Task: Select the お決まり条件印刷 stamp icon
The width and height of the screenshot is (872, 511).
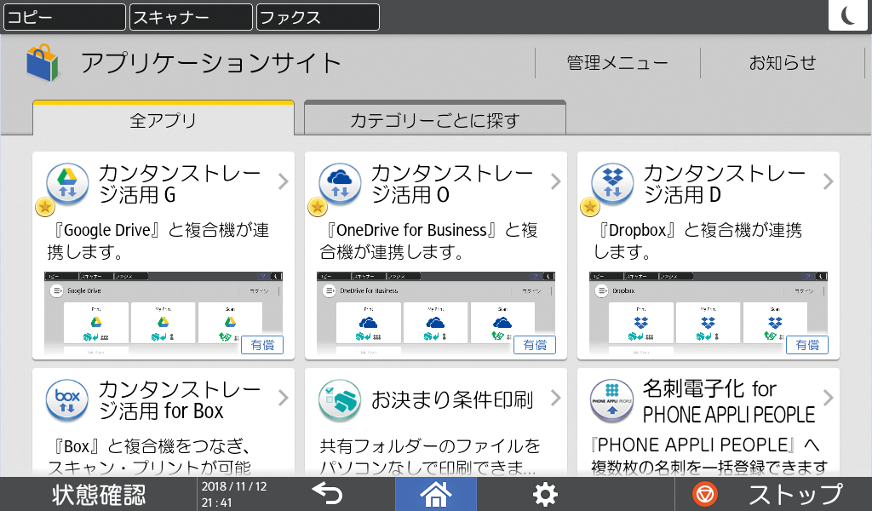Action: (339, 400)
